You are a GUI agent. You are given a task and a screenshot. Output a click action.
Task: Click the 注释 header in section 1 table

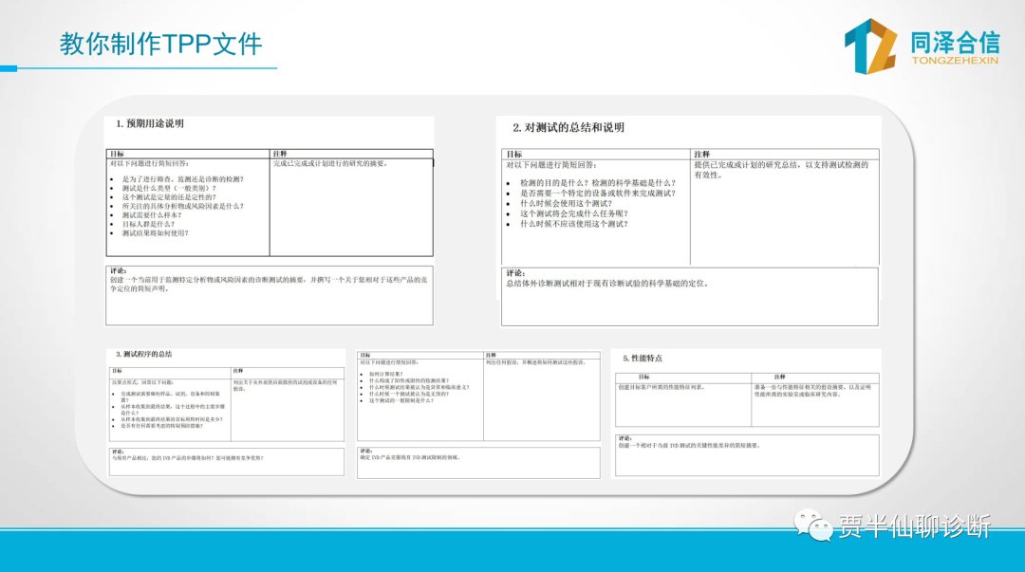point(280,154)
